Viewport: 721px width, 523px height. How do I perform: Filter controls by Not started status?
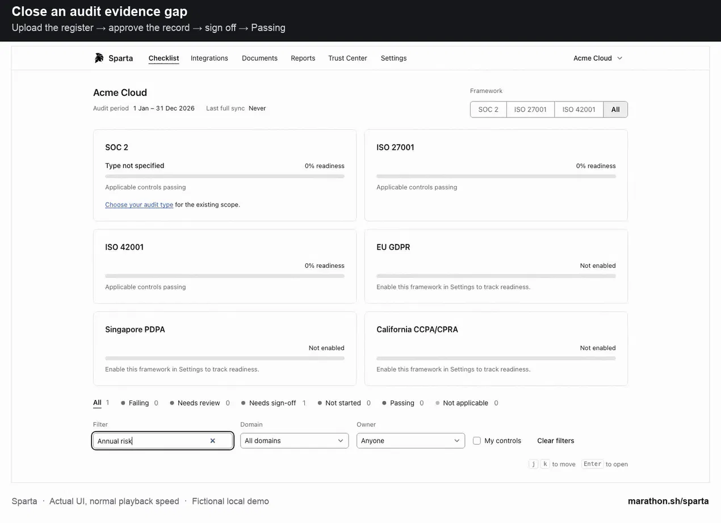343,403
